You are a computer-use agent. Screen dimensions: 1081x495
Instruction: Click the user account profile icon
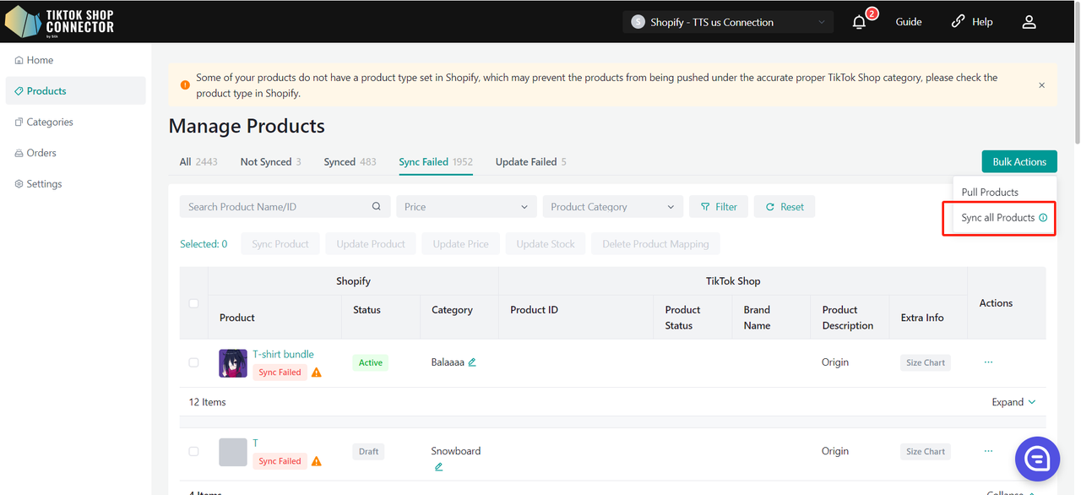coord(1029,22)
